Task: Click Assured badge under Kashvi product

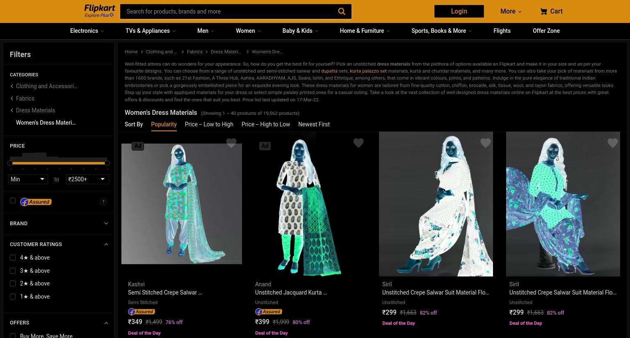Action: pyautogui.click(x=142, y=312)
